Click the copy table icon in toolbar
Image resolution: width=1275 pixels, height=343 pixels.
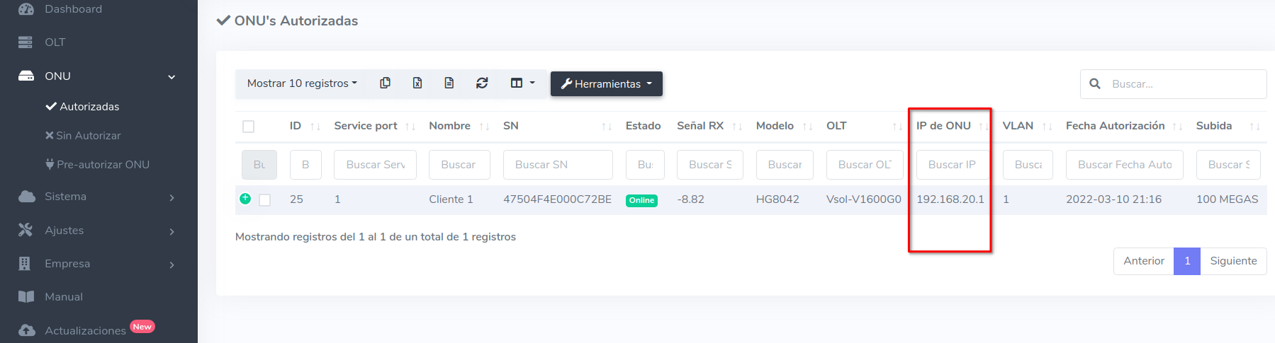click(x=385, y=83)
